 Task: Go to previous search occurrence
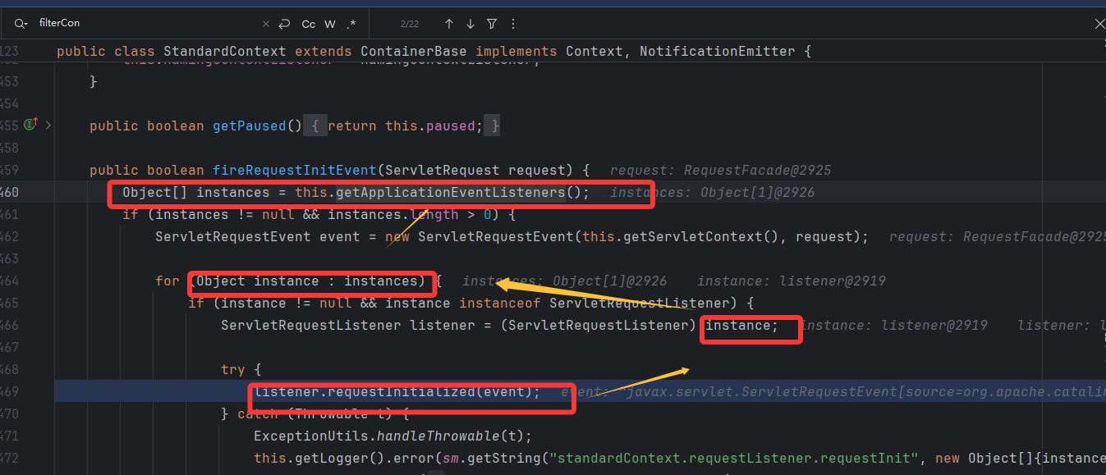[x=448, y=24]
